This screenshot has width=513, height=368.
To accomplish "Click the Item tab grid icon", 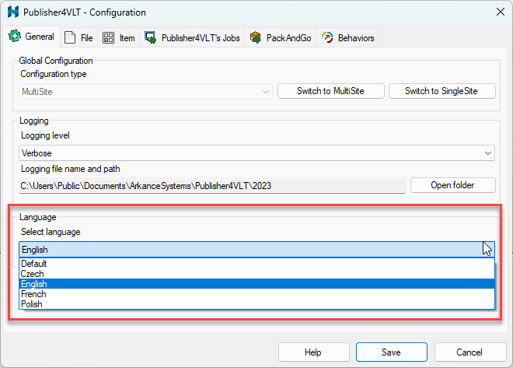I will (109, 37).
